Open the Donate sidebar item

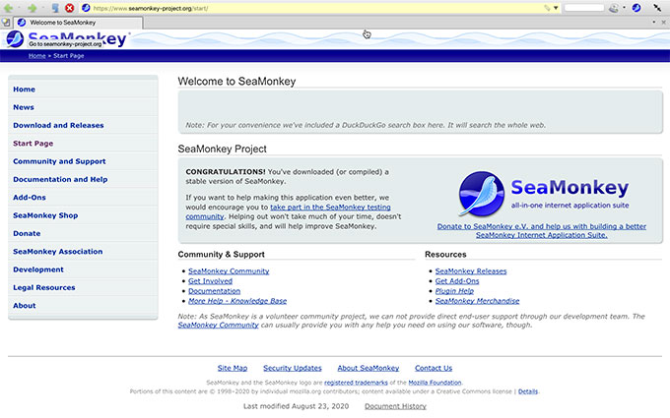point(27,233)
